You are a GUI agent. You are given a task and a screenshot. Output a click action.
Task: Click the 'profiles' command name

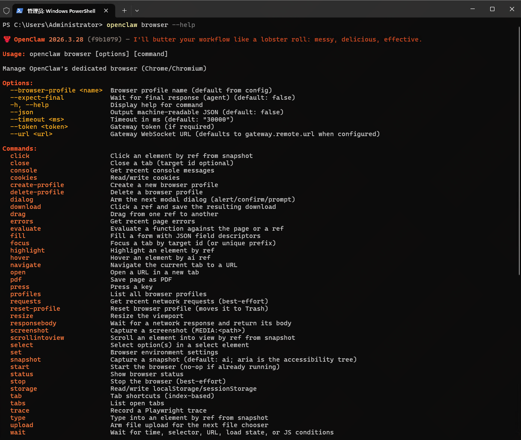pyautogui.click(x=26, y=294)
